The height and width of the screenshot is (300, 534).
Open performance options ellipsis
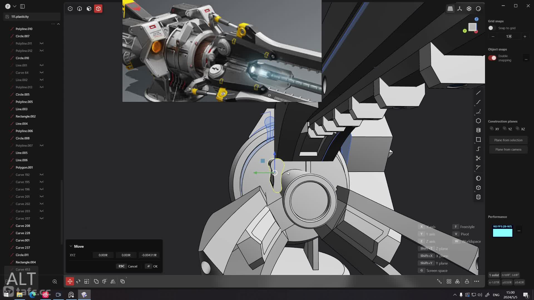pos(519,231)
